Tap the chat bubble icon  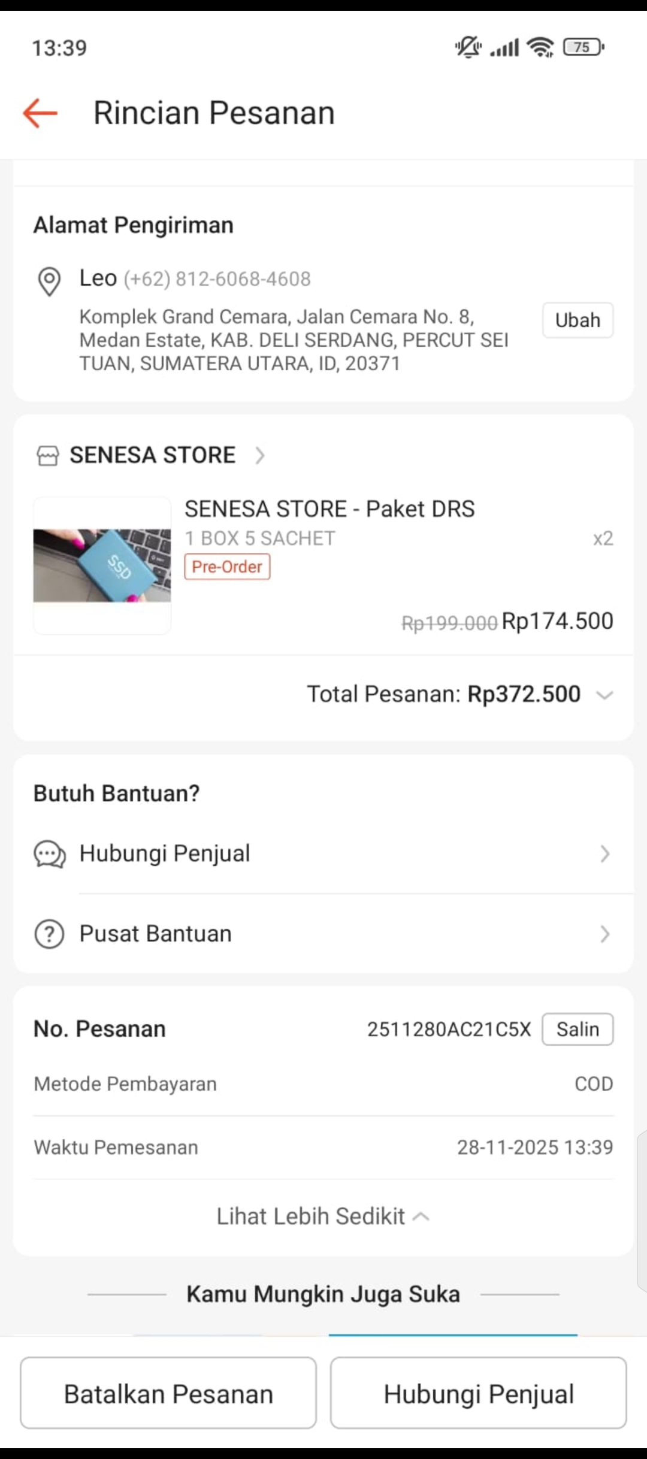50,854
